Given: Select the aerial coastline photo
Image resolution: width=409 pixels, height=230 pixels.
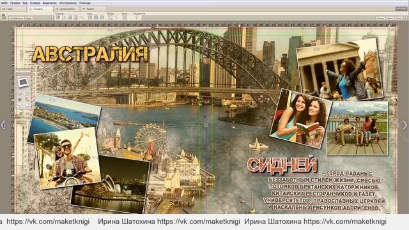Looking at the screenshot, I should pos(64,116).
